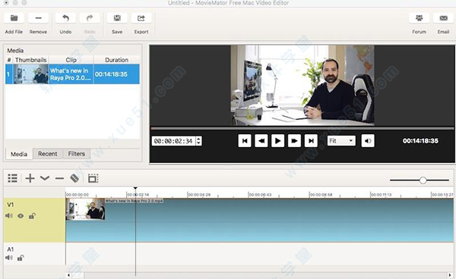This screenshot has width=456, height=279.
Task: Export the video
Action: pyautogui.click(x=141, y=18)
